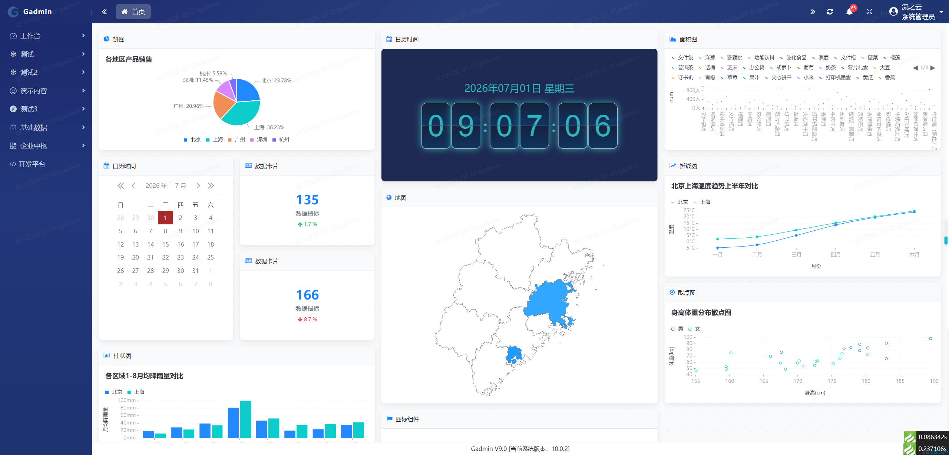Expand the 企业中枢 sidebar menu
The width and height of the screenshot is (949, 455).
pyautogui.click(x=46, y=146)
